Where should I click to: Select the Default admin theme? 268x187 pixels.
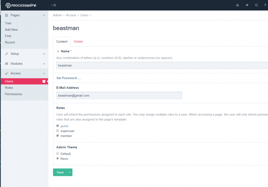click(58, 154)
